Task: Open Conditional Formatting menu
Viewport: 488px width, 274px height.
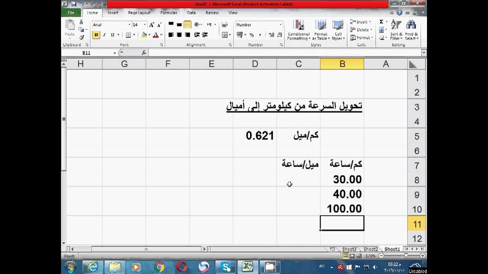Action: tap(299, 30)
